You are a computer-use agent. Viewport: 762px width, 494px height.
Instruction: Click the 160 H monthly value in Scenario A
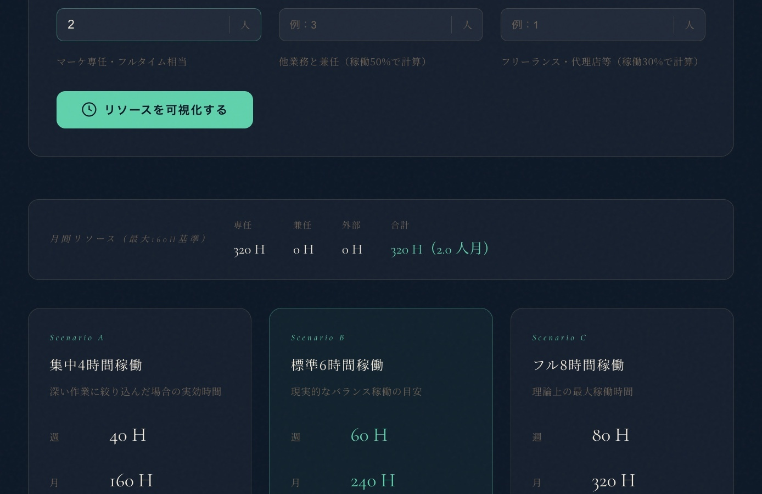[131, 481]
